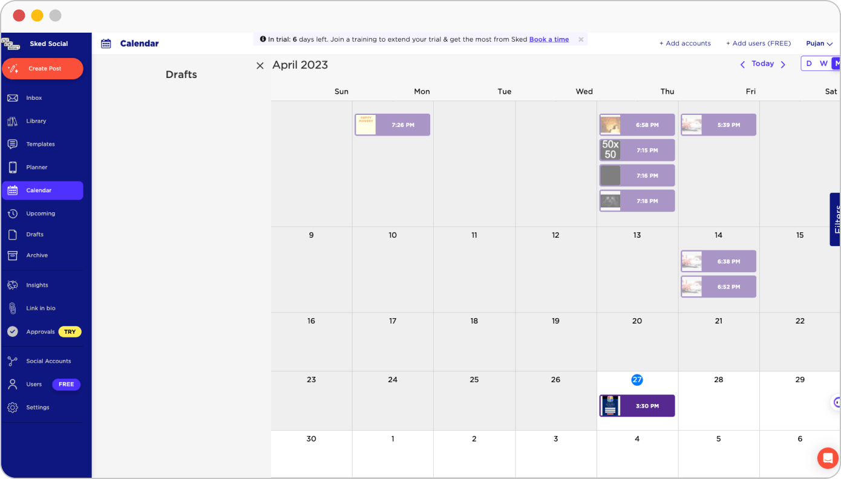Switch to Week view

pyautogui.click(x=823, y=63)
